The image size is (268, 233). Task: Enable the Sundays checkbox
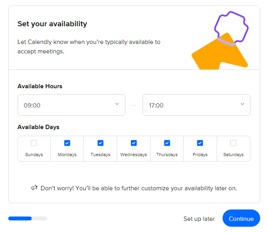tap(34, 143)
